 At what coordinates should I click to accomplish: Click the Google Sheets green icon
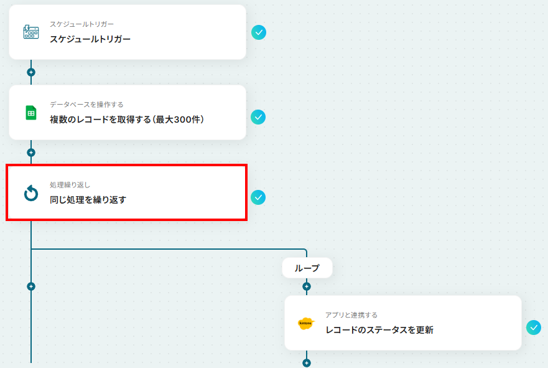[30, 113]
